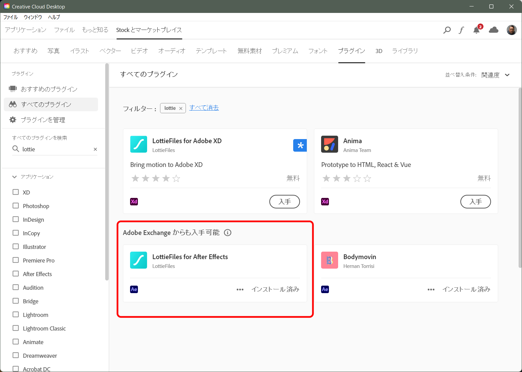Toggle the Dreamweaver checkbox

coord(16,355)
